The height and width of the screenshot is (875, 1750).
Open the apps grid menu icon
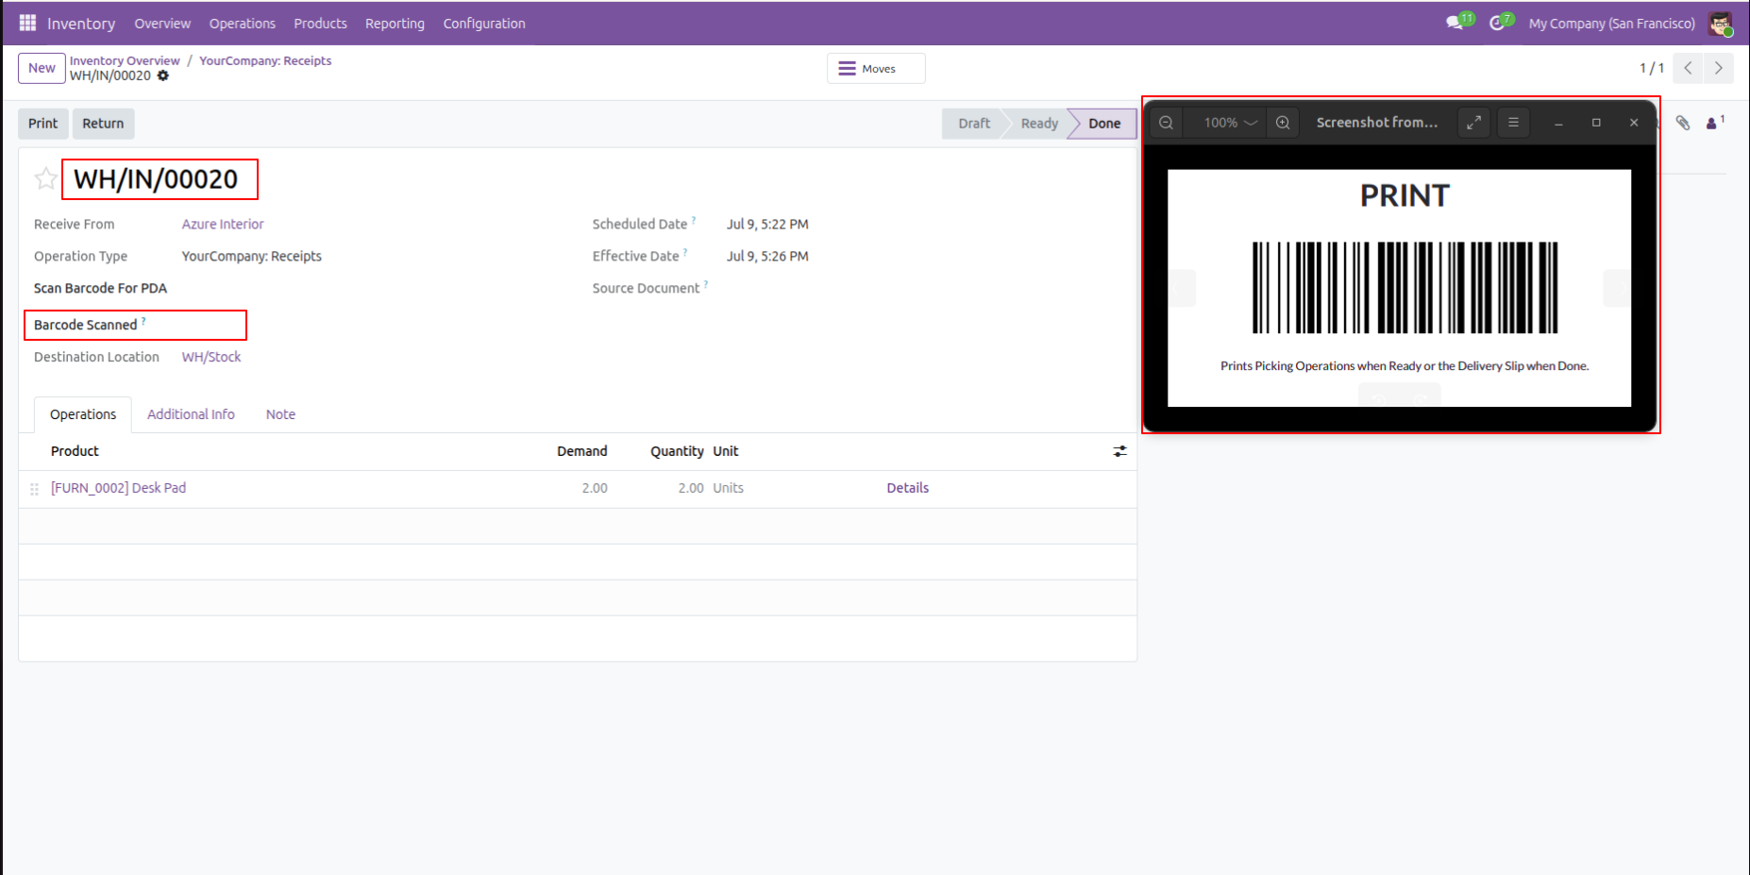27,23
